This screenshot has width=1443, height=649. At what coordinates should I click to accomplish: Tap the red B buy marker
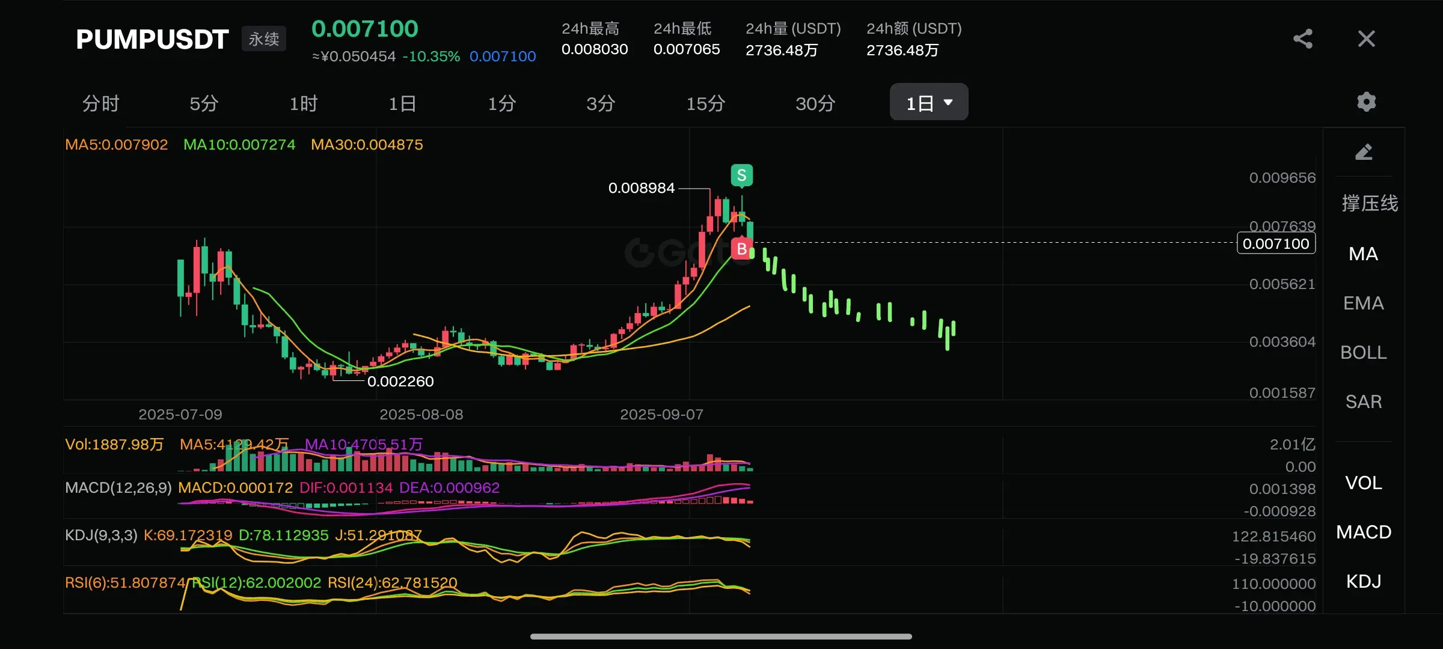coord(742,249)
